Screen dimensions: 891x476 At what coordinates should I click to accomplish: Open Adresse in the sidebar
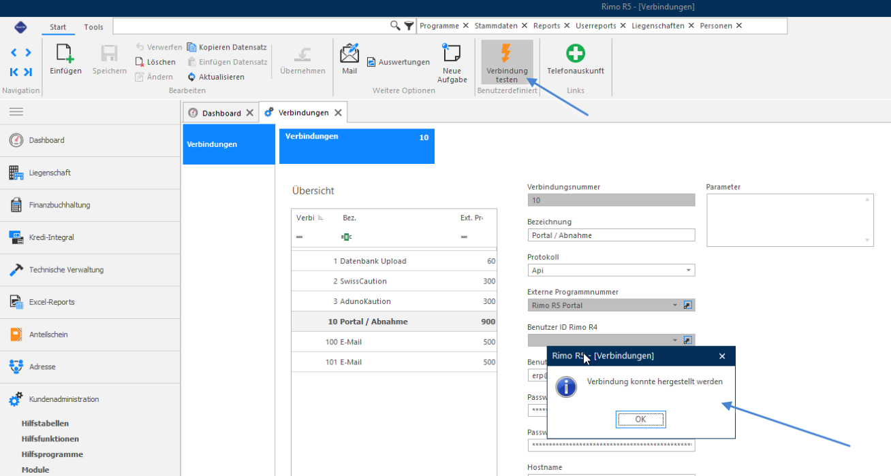90,367
